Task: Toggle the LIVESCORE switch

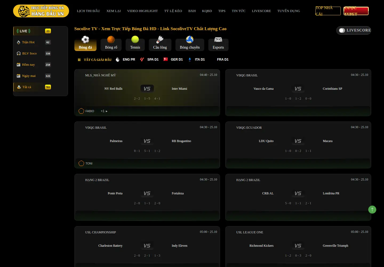Action: (342, 30)
